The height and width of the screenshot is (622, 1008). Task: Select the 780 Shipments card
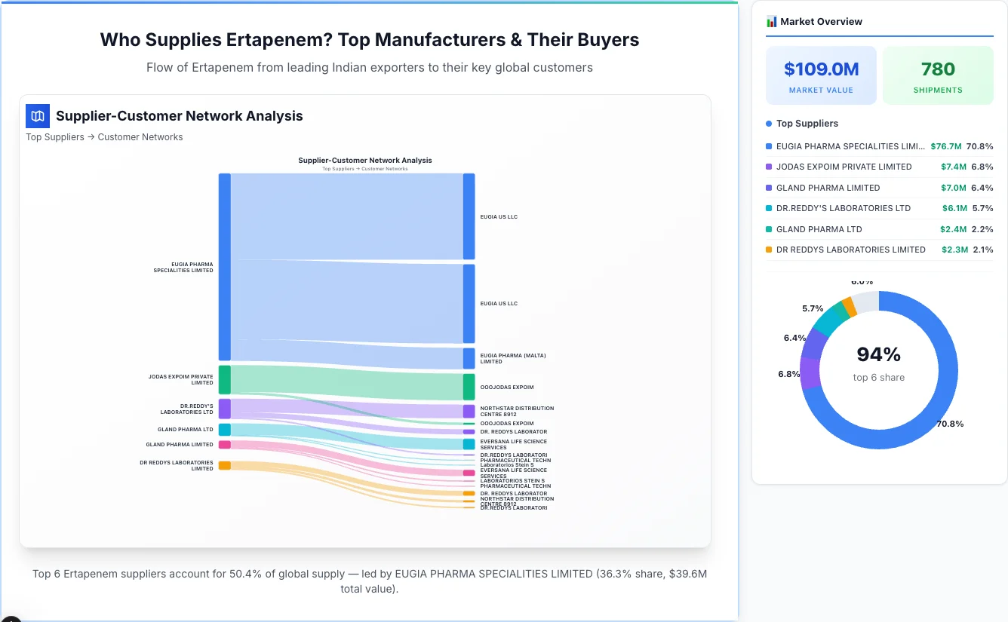tap(938, 75)
